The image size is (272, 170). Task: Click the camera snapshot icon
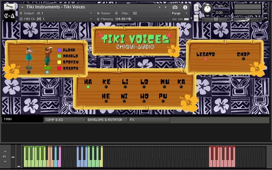coord(175,7)
